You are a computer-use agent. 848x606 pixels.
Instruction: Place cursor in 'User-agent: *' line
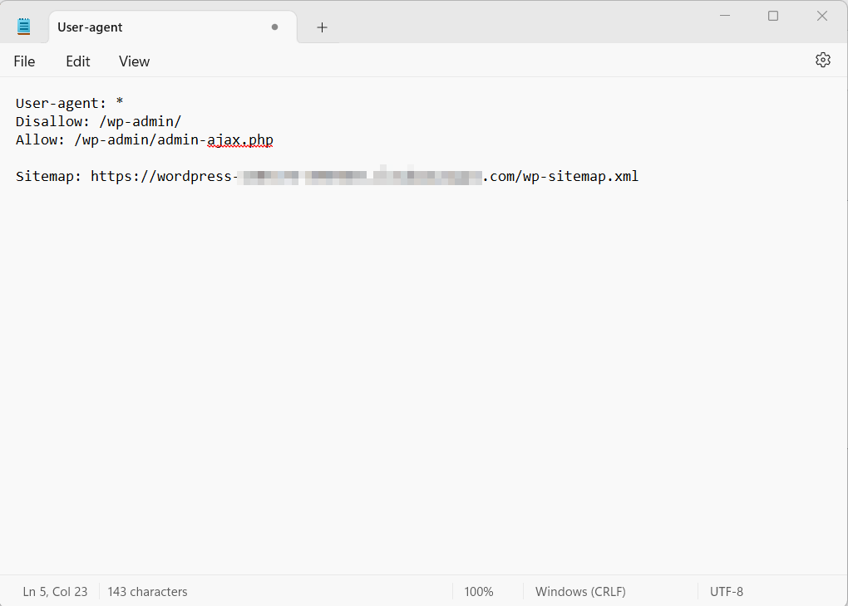point(70,103)
